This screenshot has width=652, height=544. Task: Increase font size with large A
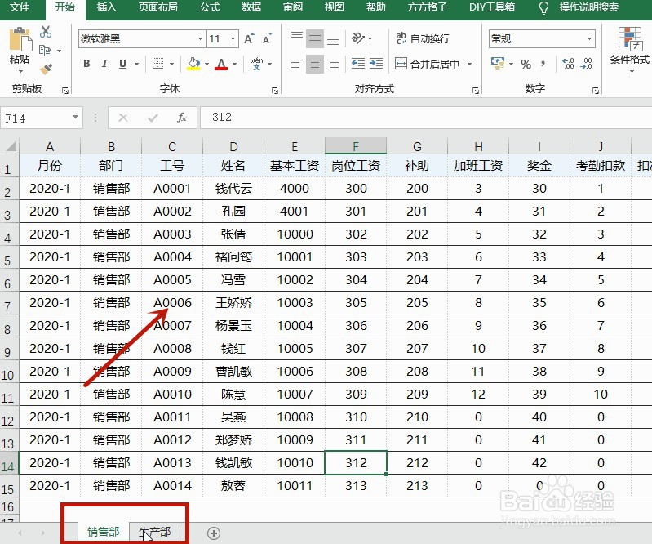click(x=249, y=38)
